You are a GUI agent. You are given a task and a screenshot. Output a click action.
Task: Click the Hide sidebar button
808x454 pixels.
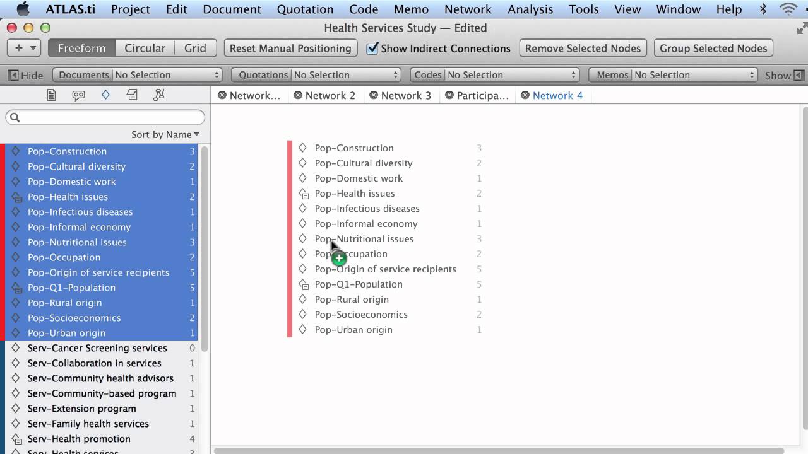click(25, 75)
